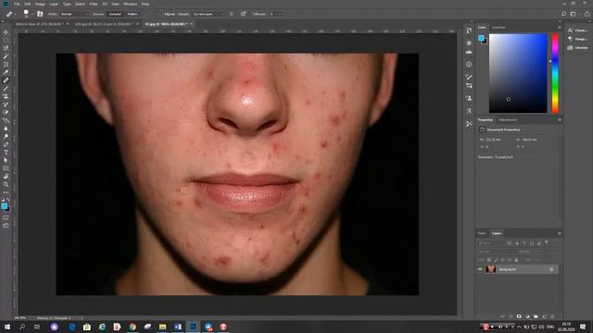Select the Dodge tool
Image resolution: width=593 pixels, height=333 pixels.
pos(6,136)
